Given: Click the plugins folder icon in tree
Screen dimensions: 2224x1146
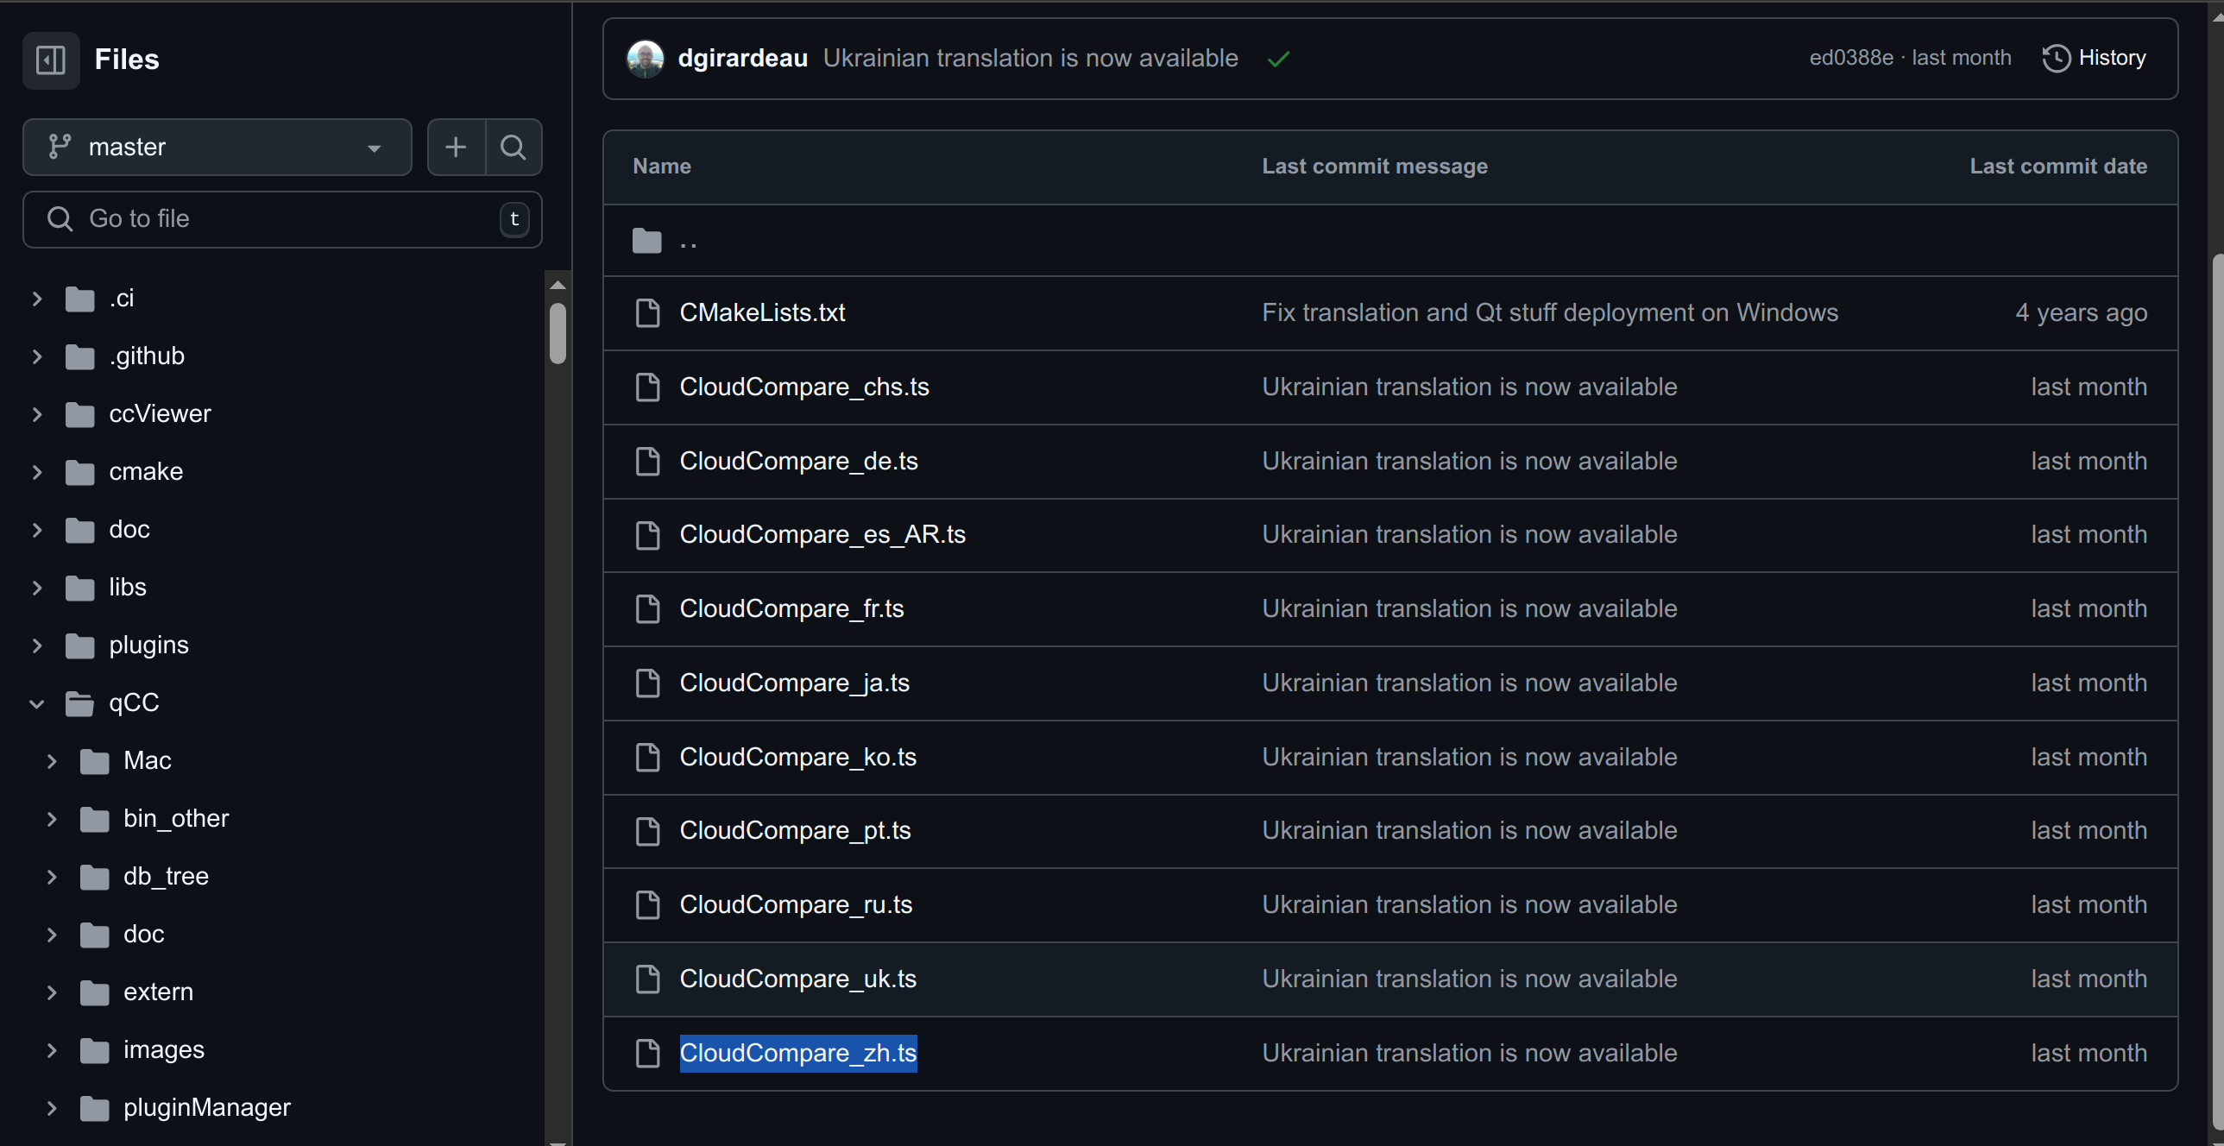Looking at the screenshot, I should pyautogui.click(x=79, y=646).
